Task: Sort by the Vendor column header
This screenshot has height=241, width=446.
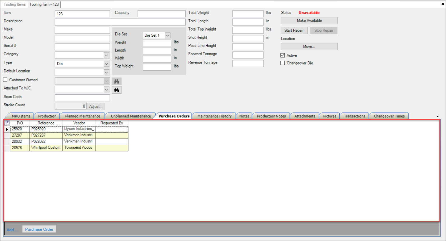Action: tap(79, 123)
